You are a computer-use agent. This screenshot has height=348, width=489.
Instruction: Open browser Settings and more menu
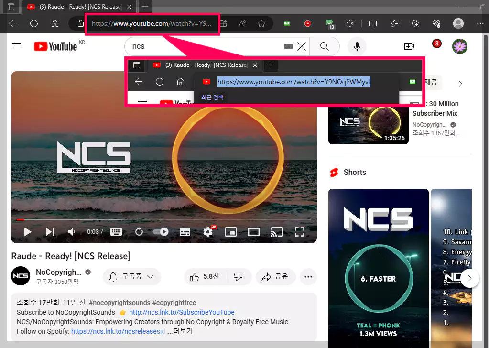[x=480, y=23]
